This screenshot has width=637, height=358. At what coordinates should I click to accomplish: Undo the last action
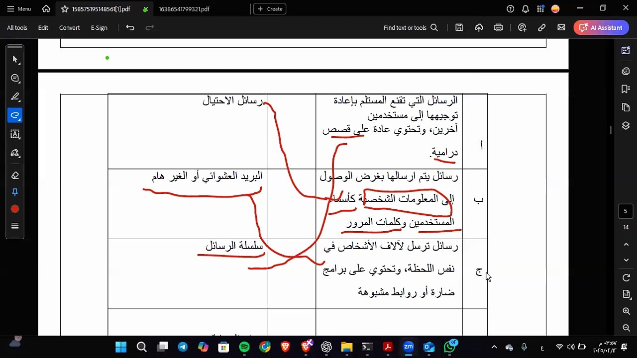pos(130,28)
